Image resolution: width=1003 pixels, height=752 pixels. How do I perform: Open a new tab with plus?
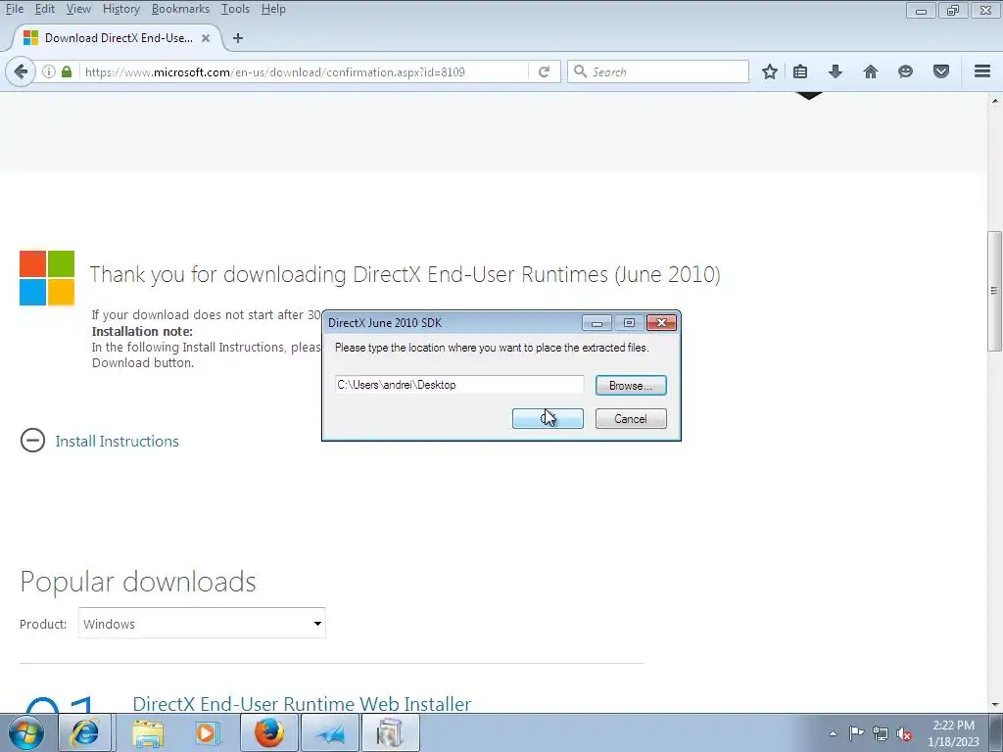point(238,38)
